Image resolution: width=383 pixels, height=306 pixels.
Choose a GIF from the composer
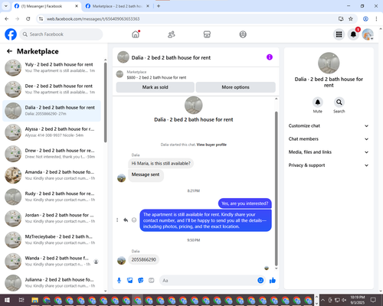152,281
